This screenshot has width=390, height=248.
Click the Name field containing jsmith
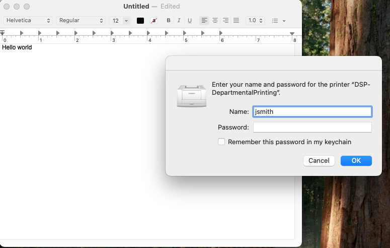312,112
